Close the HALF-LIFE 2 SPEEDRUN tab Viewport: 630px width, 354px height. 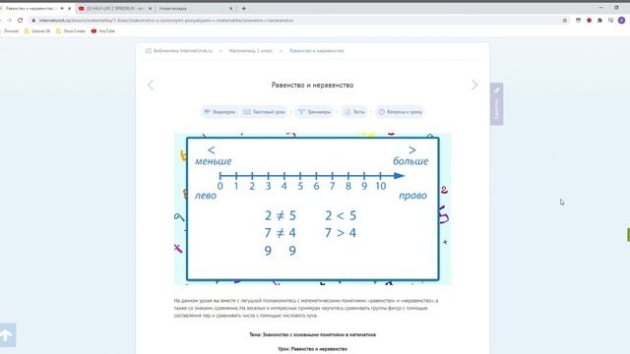pos(151,8)
